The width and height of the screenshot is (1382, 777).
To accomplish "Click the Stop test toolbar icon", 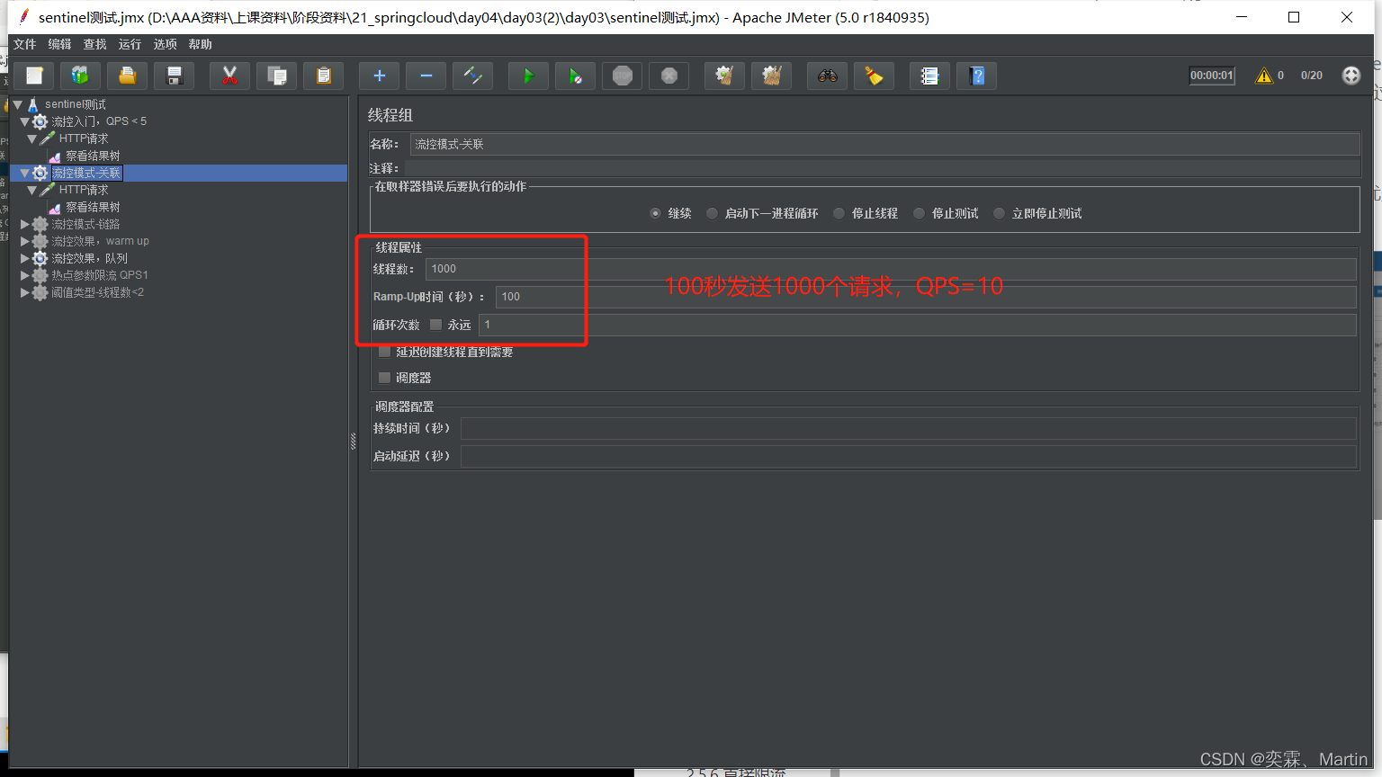I will (x=623, y=76).
